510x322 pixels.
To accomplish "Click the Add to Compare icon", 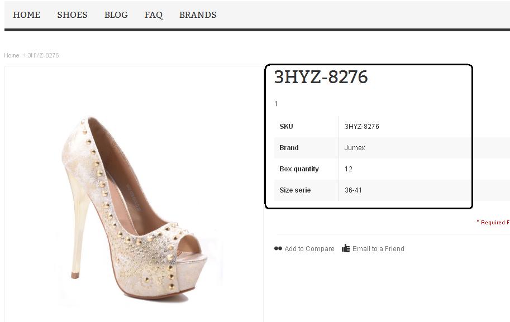I will point(278,249).
